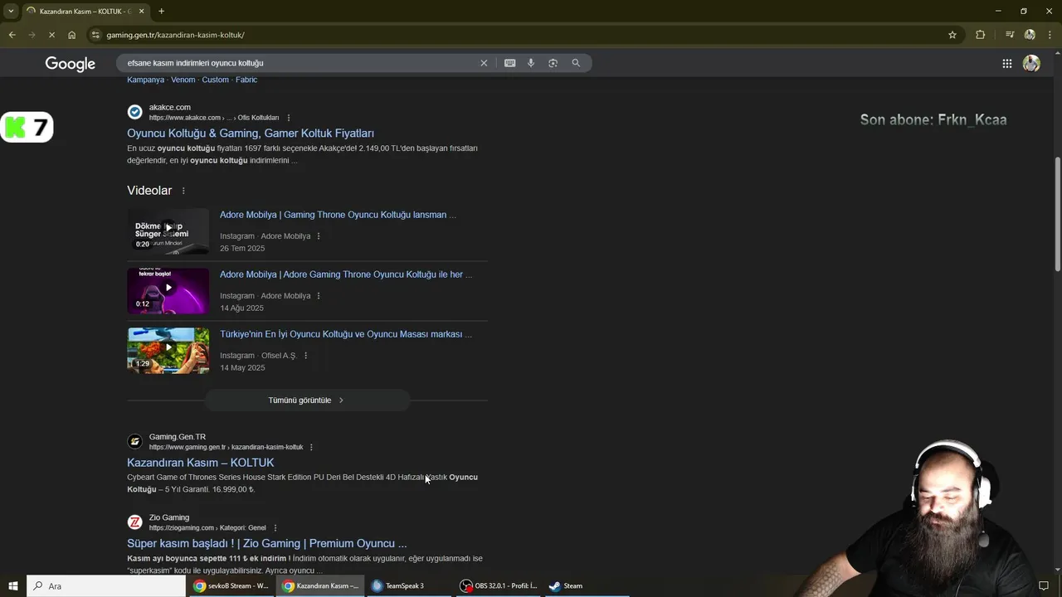Select the Kazandıran Kasım – KOLTUK browser tab
Image resolution: width=1062 pixels, height=597 pixels.
tap(85, 11)
